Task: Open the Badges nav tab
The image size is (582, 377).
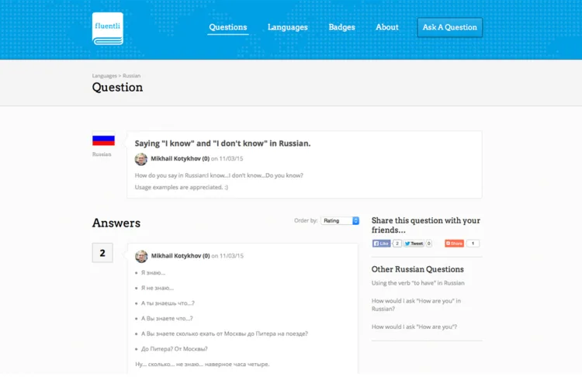Action: point(342,27)
